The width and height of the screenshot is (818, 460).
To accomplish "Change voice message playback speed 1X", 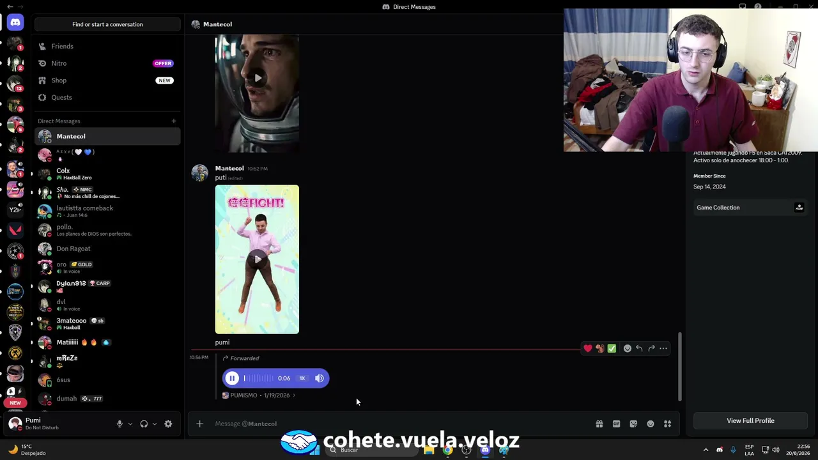I will [302, 378].
